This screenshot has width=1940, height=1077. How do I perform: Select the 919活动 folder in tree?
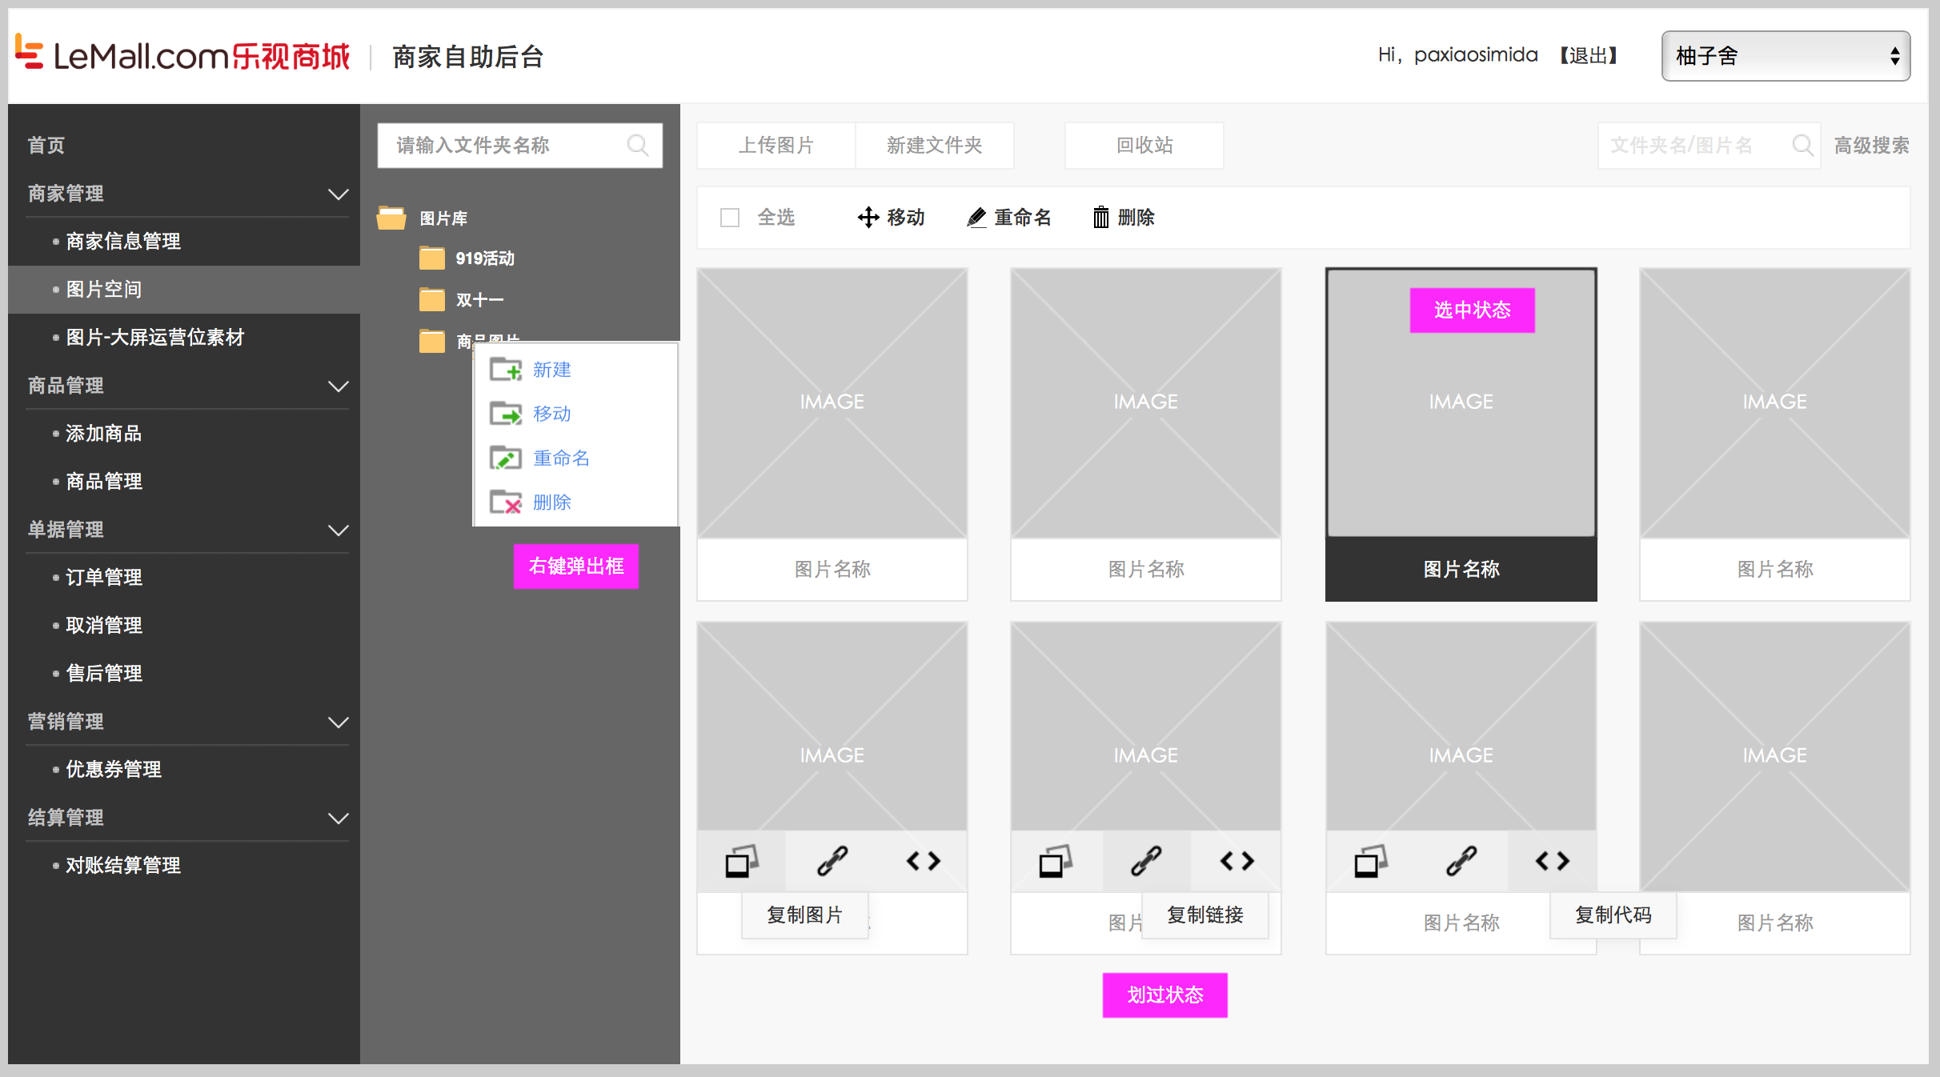click(484, 258)
